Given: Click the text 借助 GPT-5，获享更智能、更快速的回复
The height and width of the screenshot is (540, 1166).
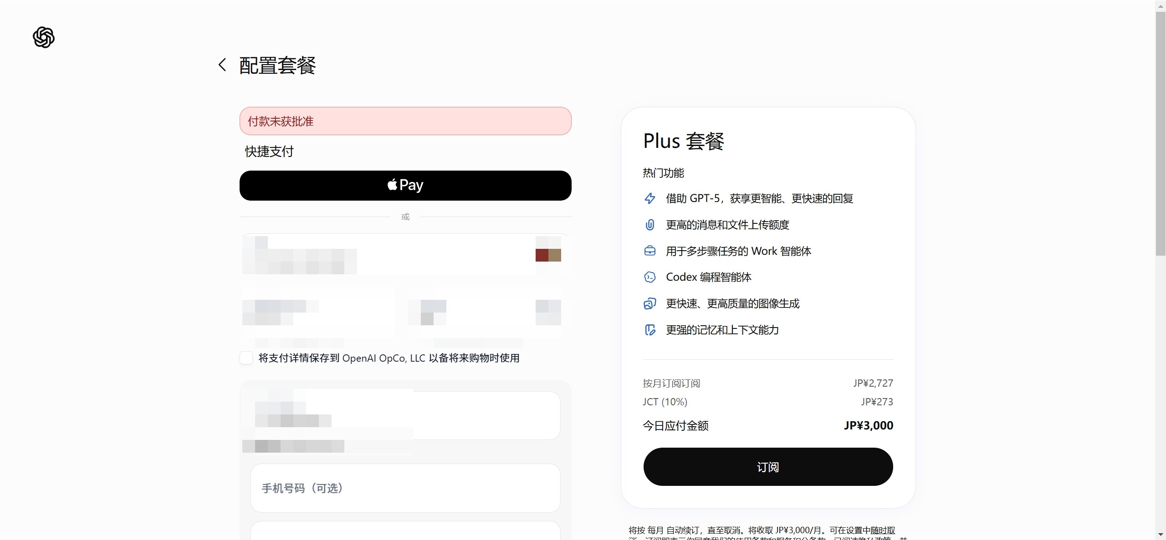Looking at the screenshot, I should (759, 198).
